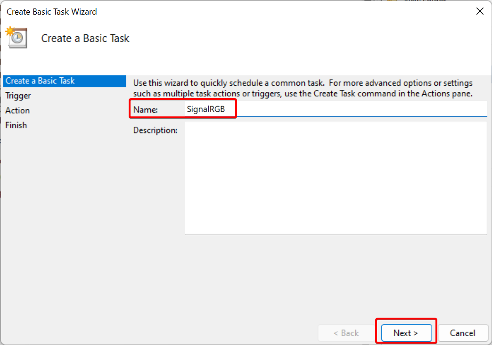Viewport: 492px width, 345px height.
Task: Focus the Name field containing SignalRGB
Action: 336,109
